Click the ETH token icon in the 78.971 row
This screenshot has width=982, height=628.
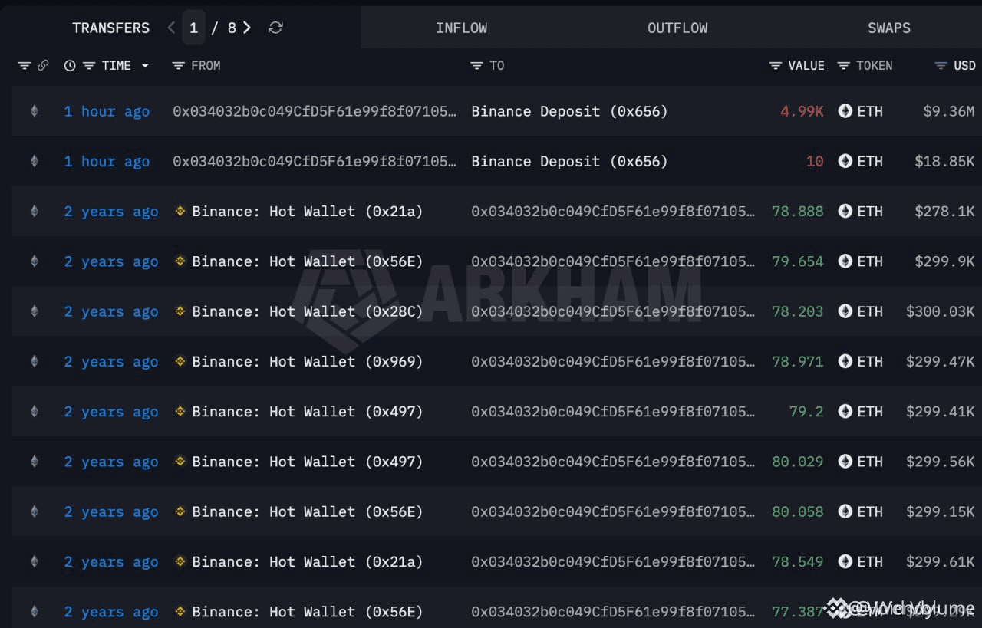tap(845, 361)
